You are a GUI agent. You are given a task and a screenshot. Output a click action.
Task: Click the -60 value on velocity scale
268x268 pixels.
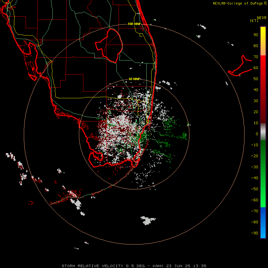255,200
